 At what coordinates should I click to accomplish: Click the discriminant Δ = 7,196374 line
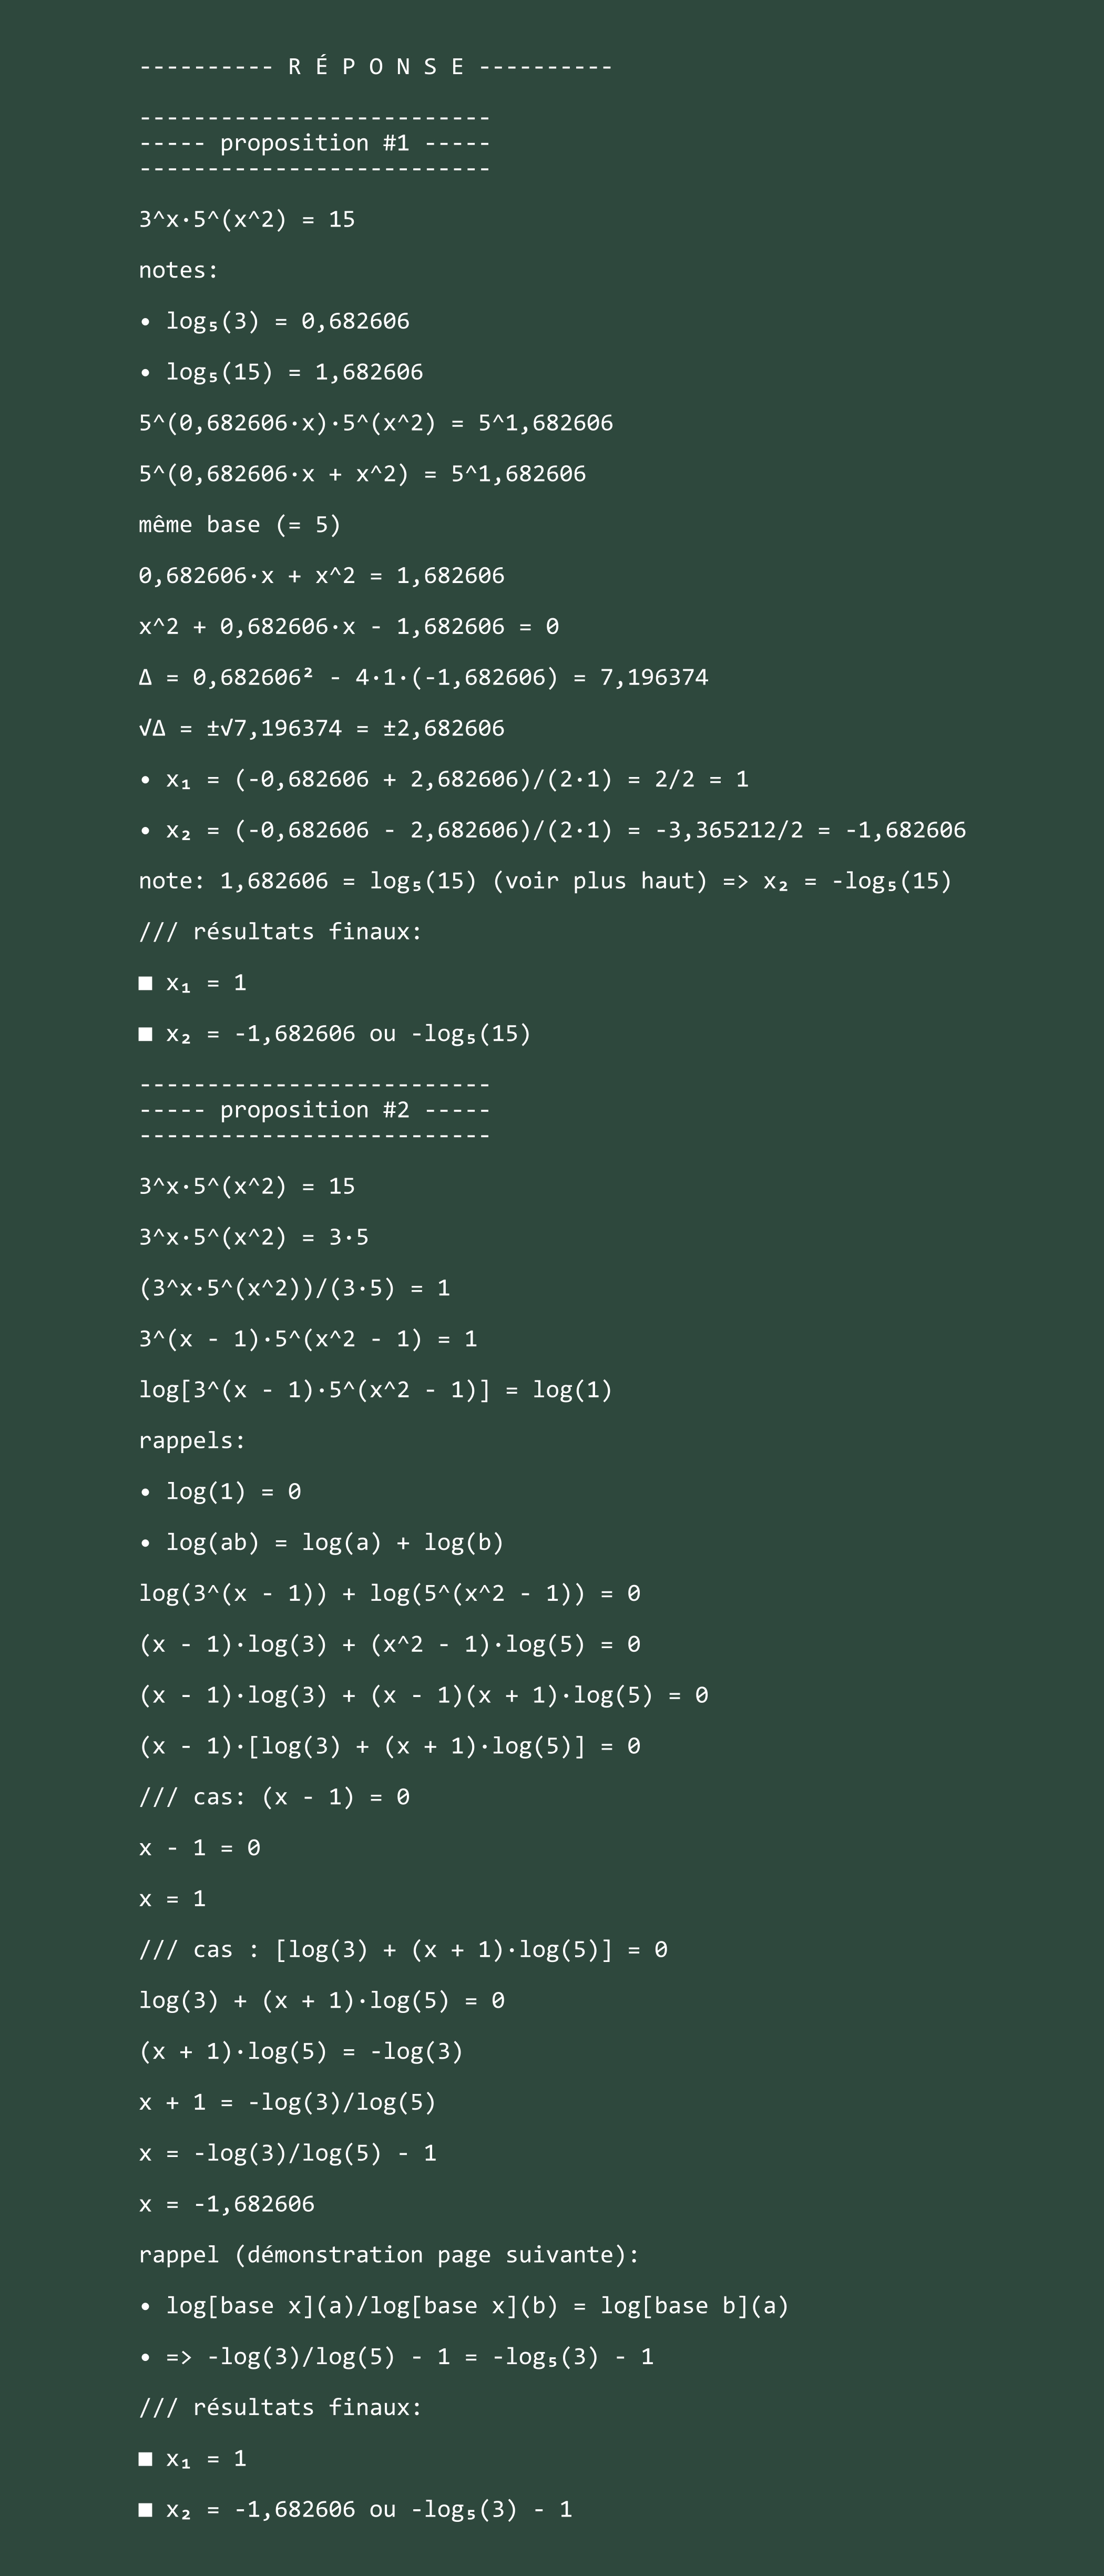coord(423,677)
